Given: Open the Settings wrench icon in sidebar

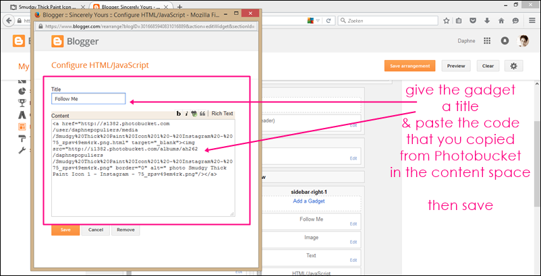Looking at the screenshot, I should 22,150.
